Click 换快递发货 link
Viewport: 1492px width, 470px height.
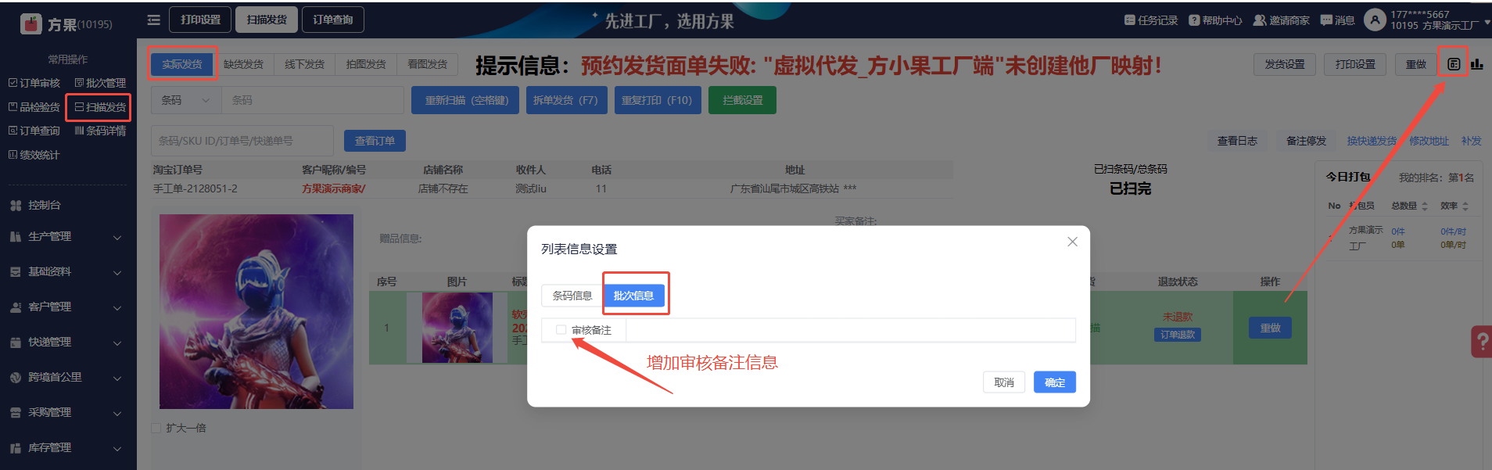click(1371, 141)
